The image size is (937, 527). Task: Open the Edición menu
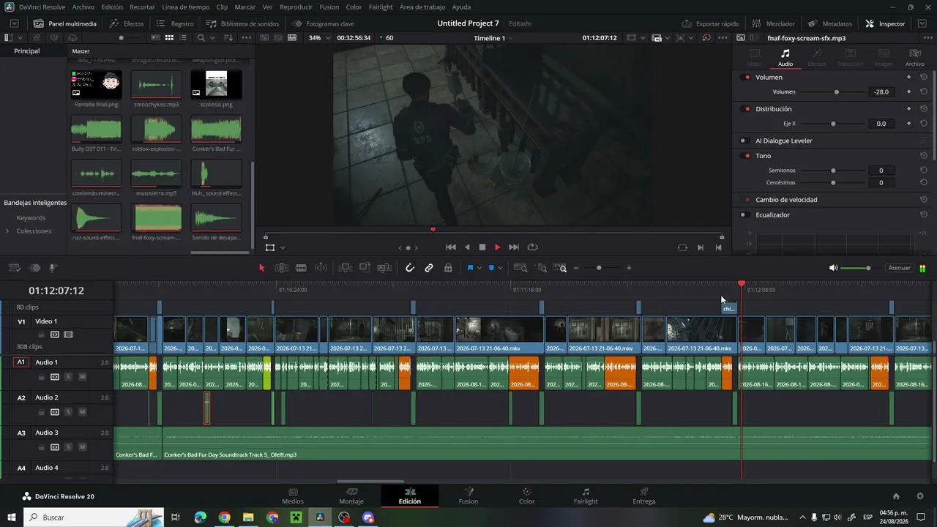coord(112,7)
